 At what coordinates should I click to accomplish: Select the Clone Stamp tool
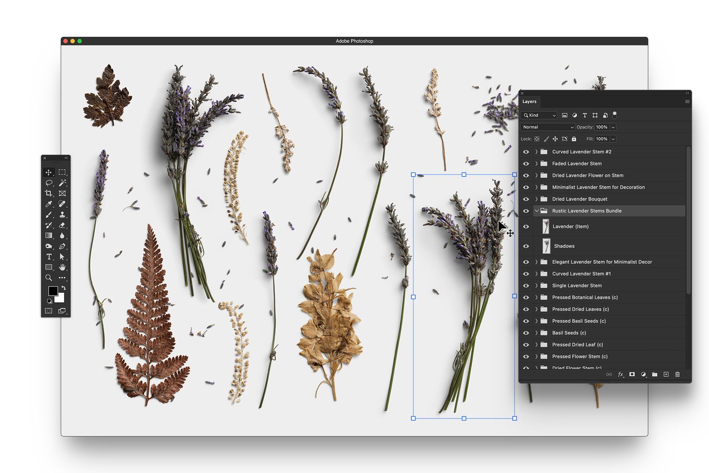[x=62, y=214]
